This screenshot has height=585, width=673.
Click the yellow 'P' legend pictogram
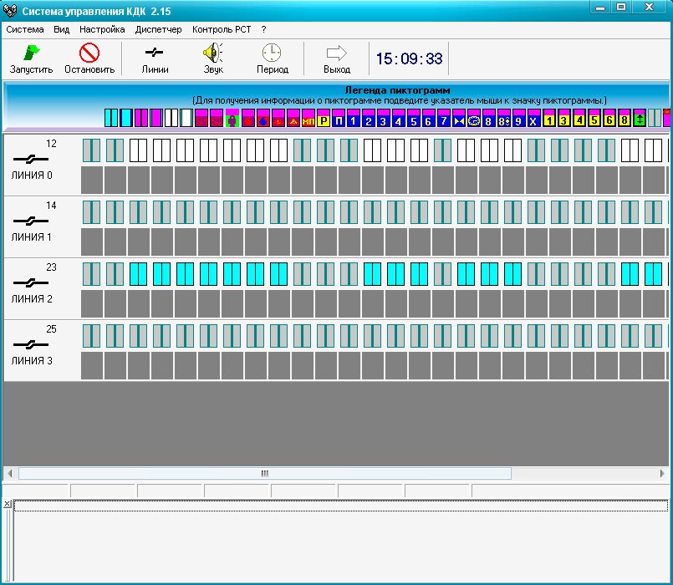(324, 120)
